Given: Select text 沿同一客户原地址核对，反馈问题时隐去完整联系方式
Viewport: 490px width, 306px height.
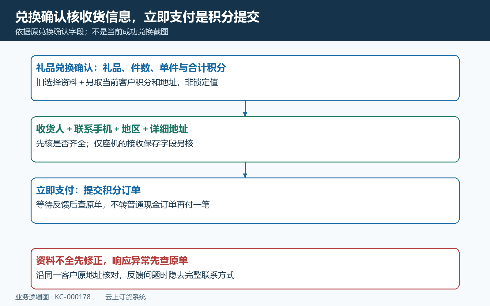Looking at the screenshot, I should tap(135, 275).
